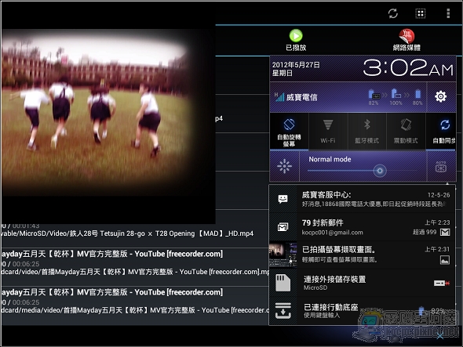
Task: Toggle Wi-Fi on
Action: [x=328, y=132]
